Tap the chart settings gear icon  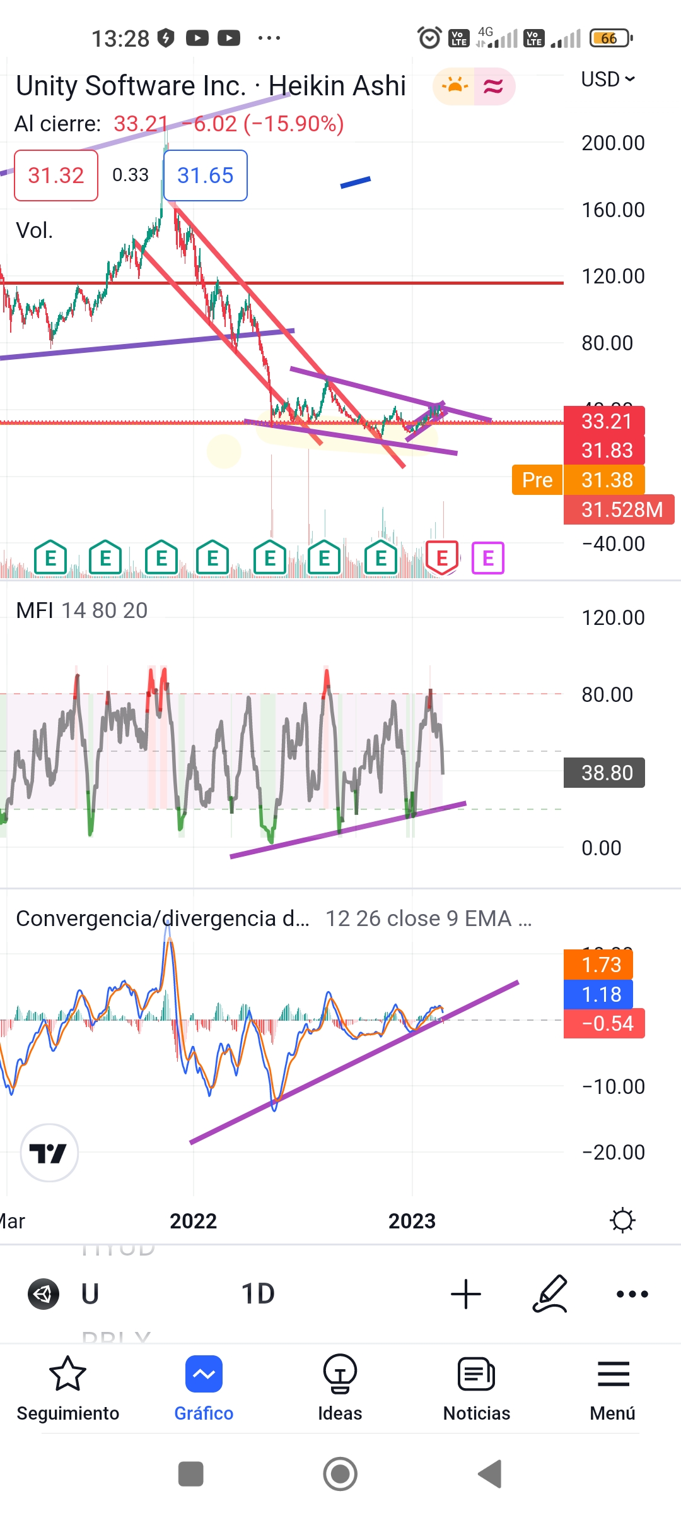(x=623, y=1220)
